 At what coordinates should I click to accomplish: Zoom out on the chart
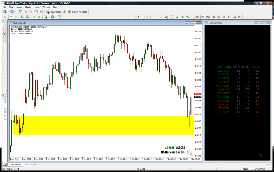(28, 17)
